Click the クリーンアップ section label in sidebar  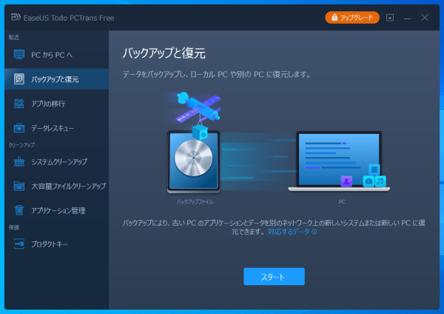(21, 145)
